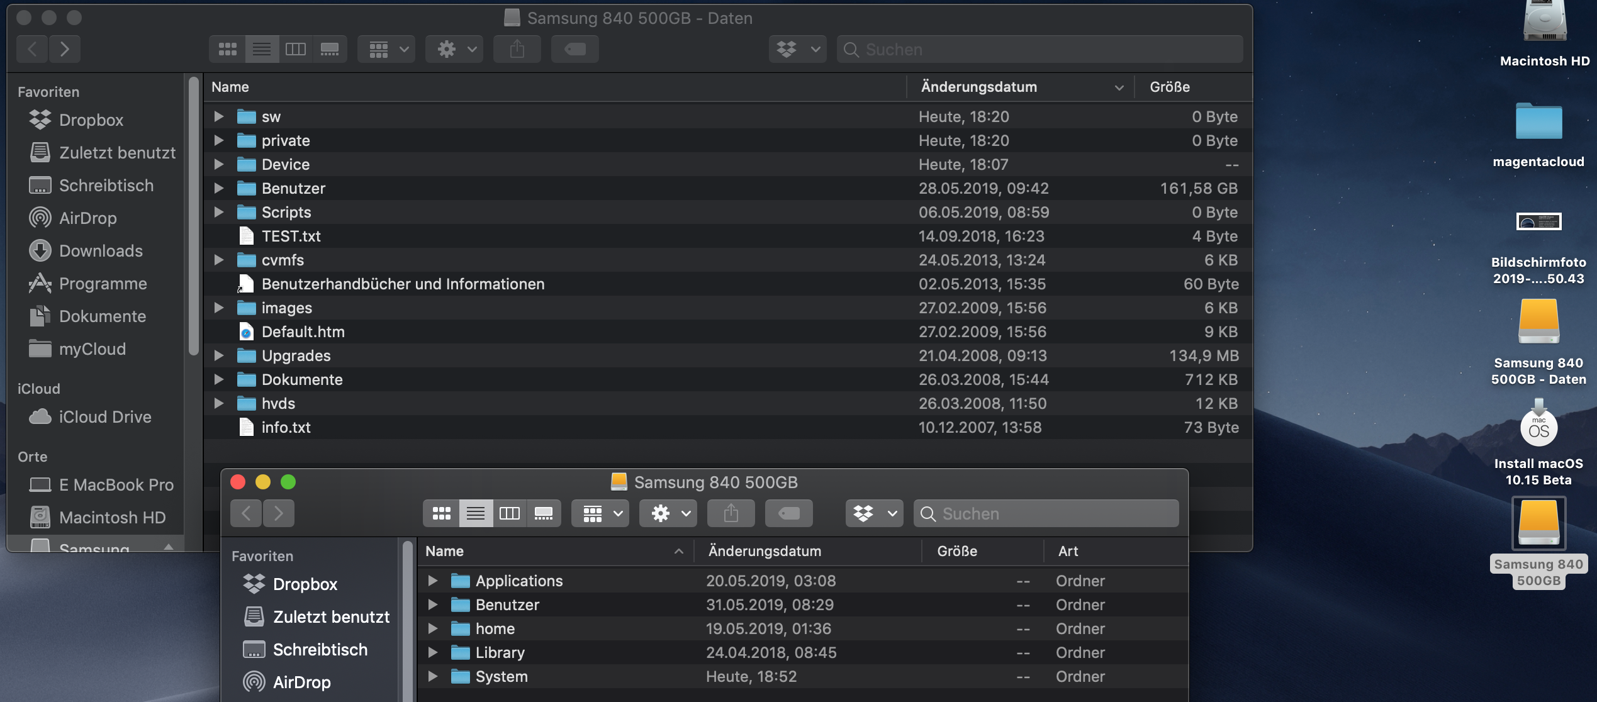The image size is (1597, 702).
Task: Eject Samsung volume in back window sidebar
Action: coord(169,547)
